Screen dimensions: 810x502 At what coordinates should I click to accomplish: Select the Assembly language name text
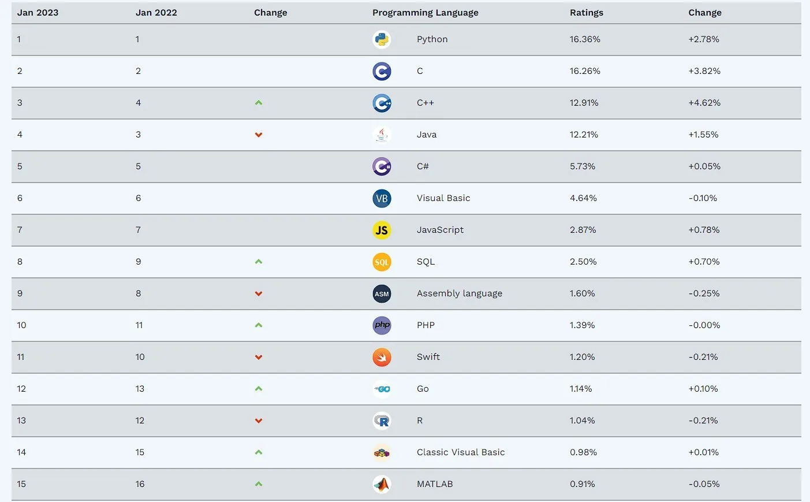[459, 293]
